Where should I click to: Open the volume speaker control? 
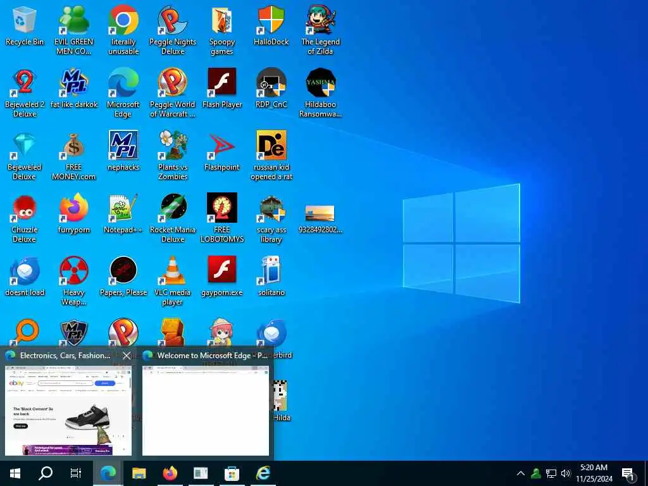tap(566, 473)
